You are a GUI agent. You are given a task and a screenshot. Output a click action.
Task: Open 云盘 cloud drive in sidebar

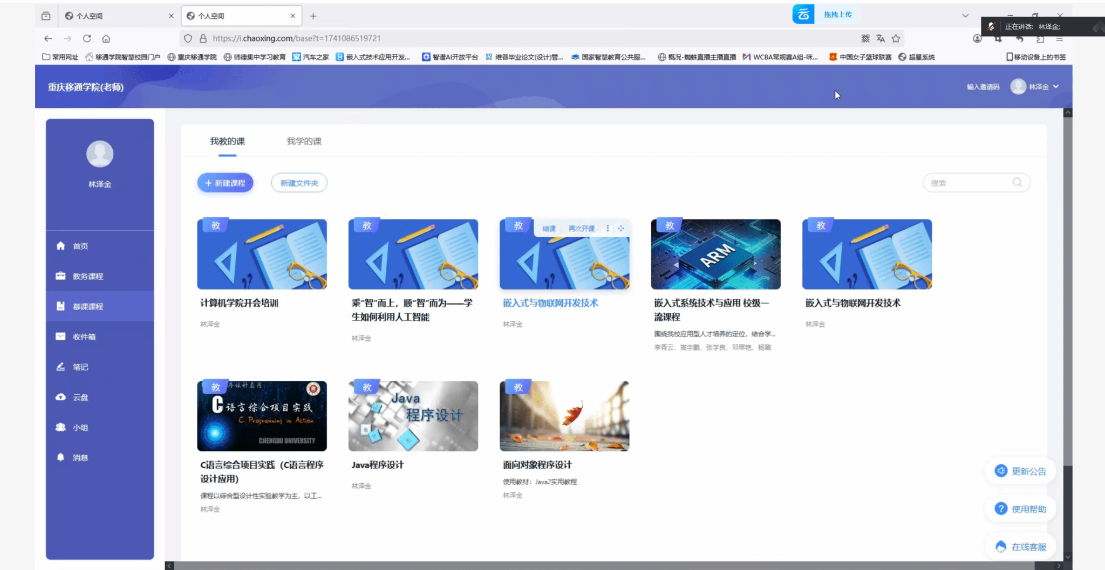80,397
